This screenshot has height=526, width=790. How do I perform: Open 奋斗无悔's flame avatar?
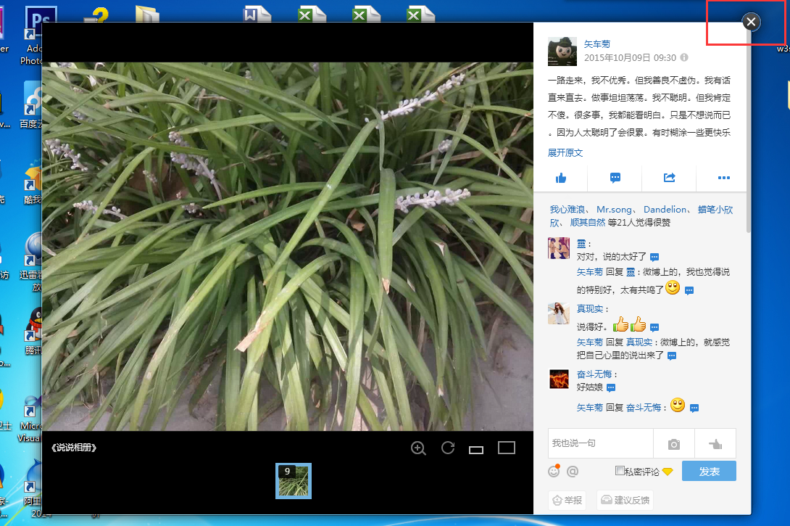(x=559, y=379)
